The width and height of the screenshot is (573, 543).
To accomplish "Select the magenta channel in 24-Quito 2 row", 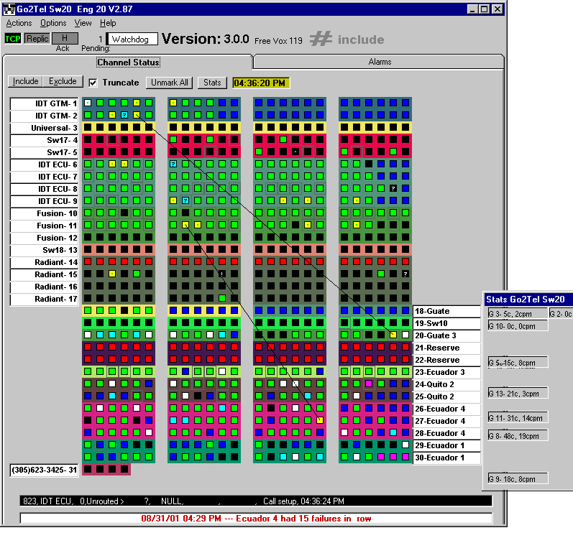I will [x=369, y=384].
